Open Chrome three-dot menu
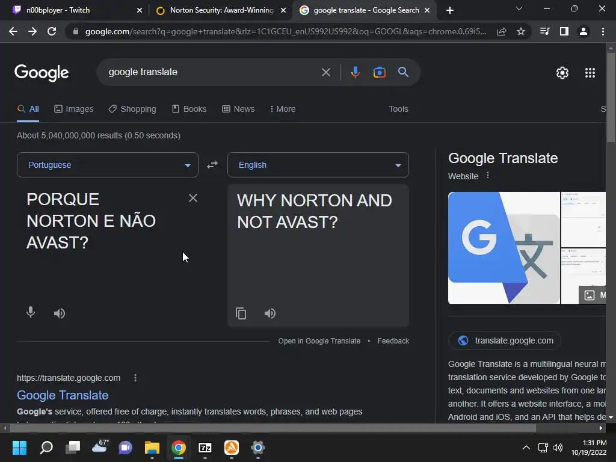The image size is (616, 462). [x=603, y=31]
